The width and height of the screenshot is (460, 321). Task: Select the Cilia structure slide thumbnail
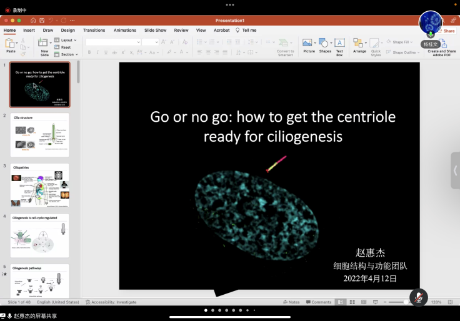point(40,135)
